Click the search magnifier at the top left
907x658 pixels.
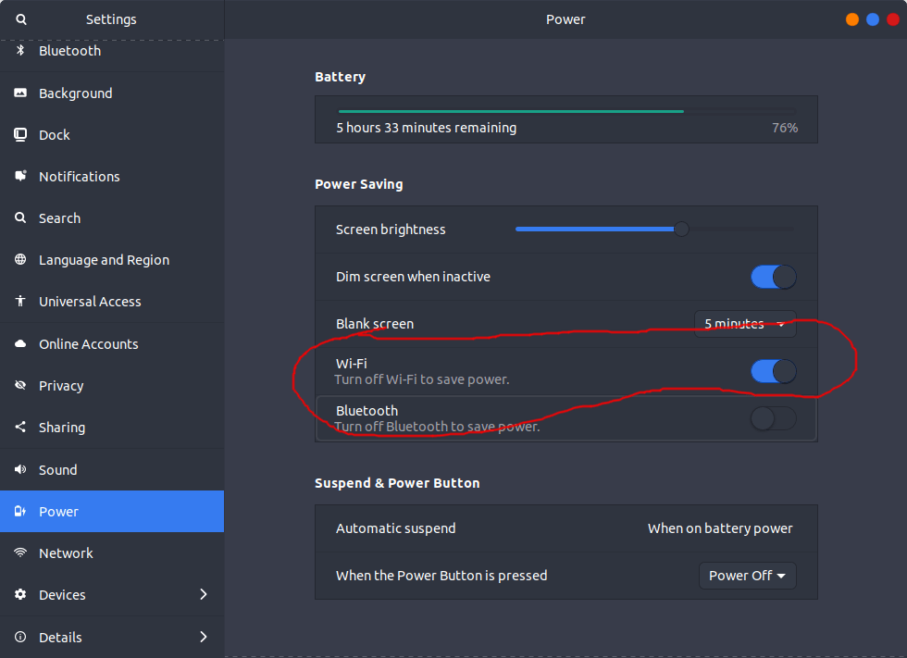[20, 19]
